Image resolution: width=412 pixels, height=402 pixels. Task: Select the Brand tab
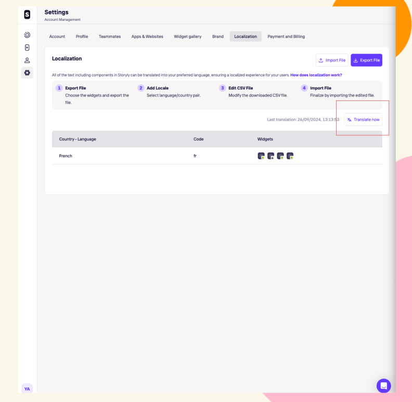click(218, 36)
